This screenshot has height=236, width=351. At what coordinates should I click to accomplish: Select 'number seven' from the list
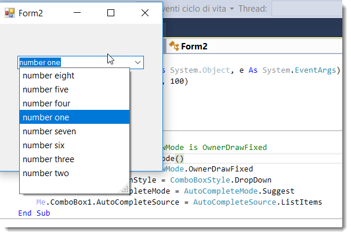[49, 131]
